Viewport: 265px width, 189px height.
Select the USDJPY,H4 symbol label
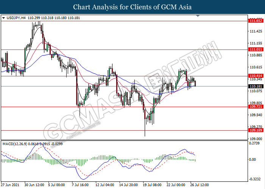pos(16,18)
